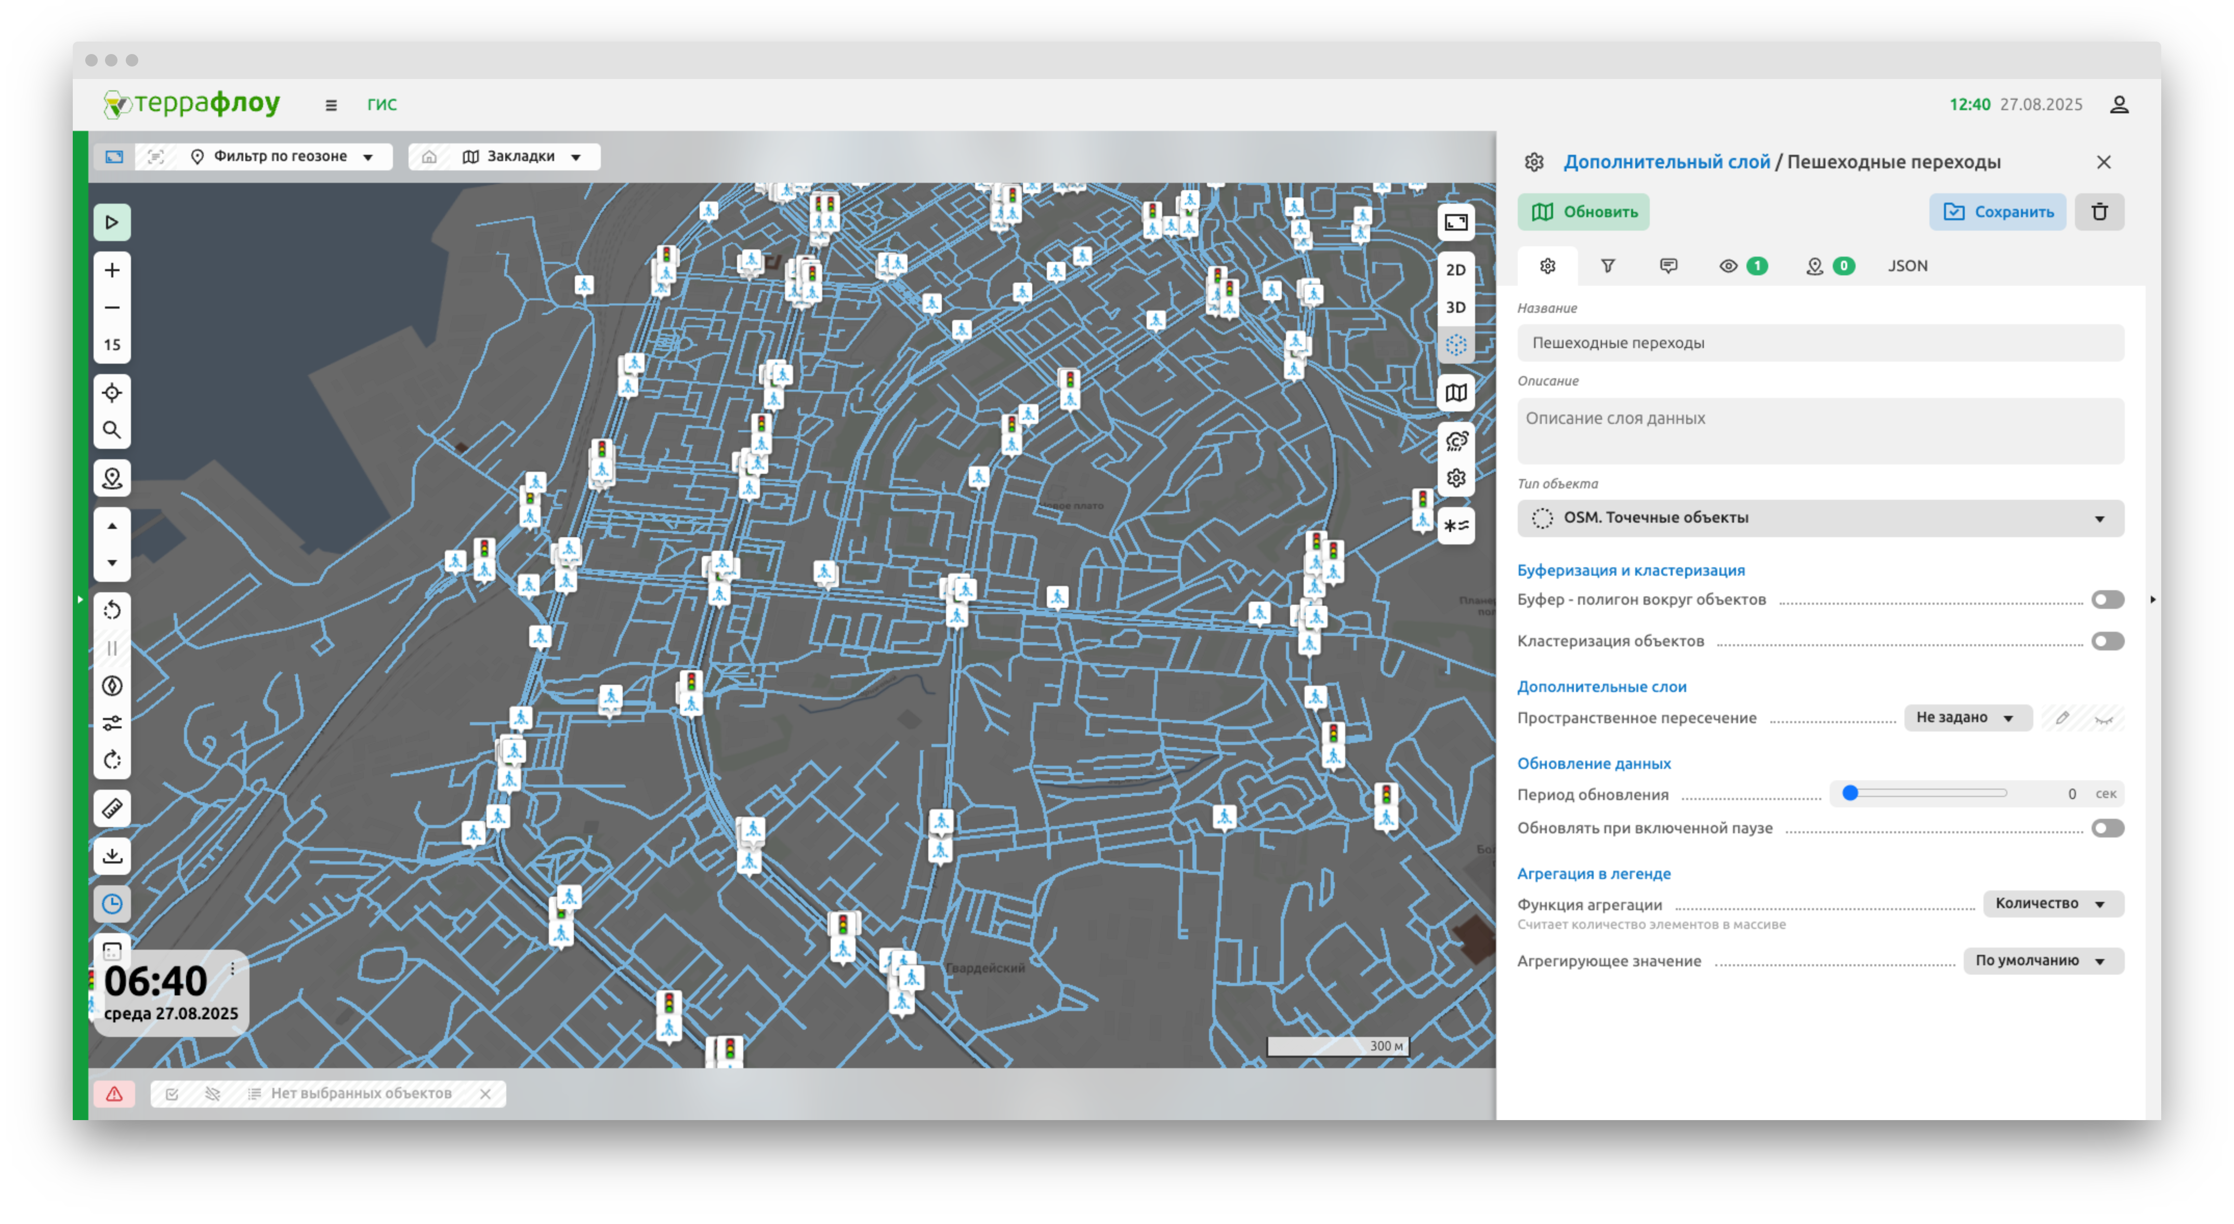Switch to the comment tooltip tab
Image resolution: width=2234 pixels, height=1224 pixels.
click(x=1667, y=266)
